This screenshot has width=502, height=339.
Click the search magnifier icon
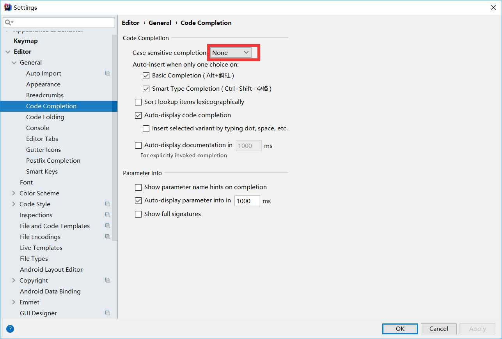(x=9, y=23)
